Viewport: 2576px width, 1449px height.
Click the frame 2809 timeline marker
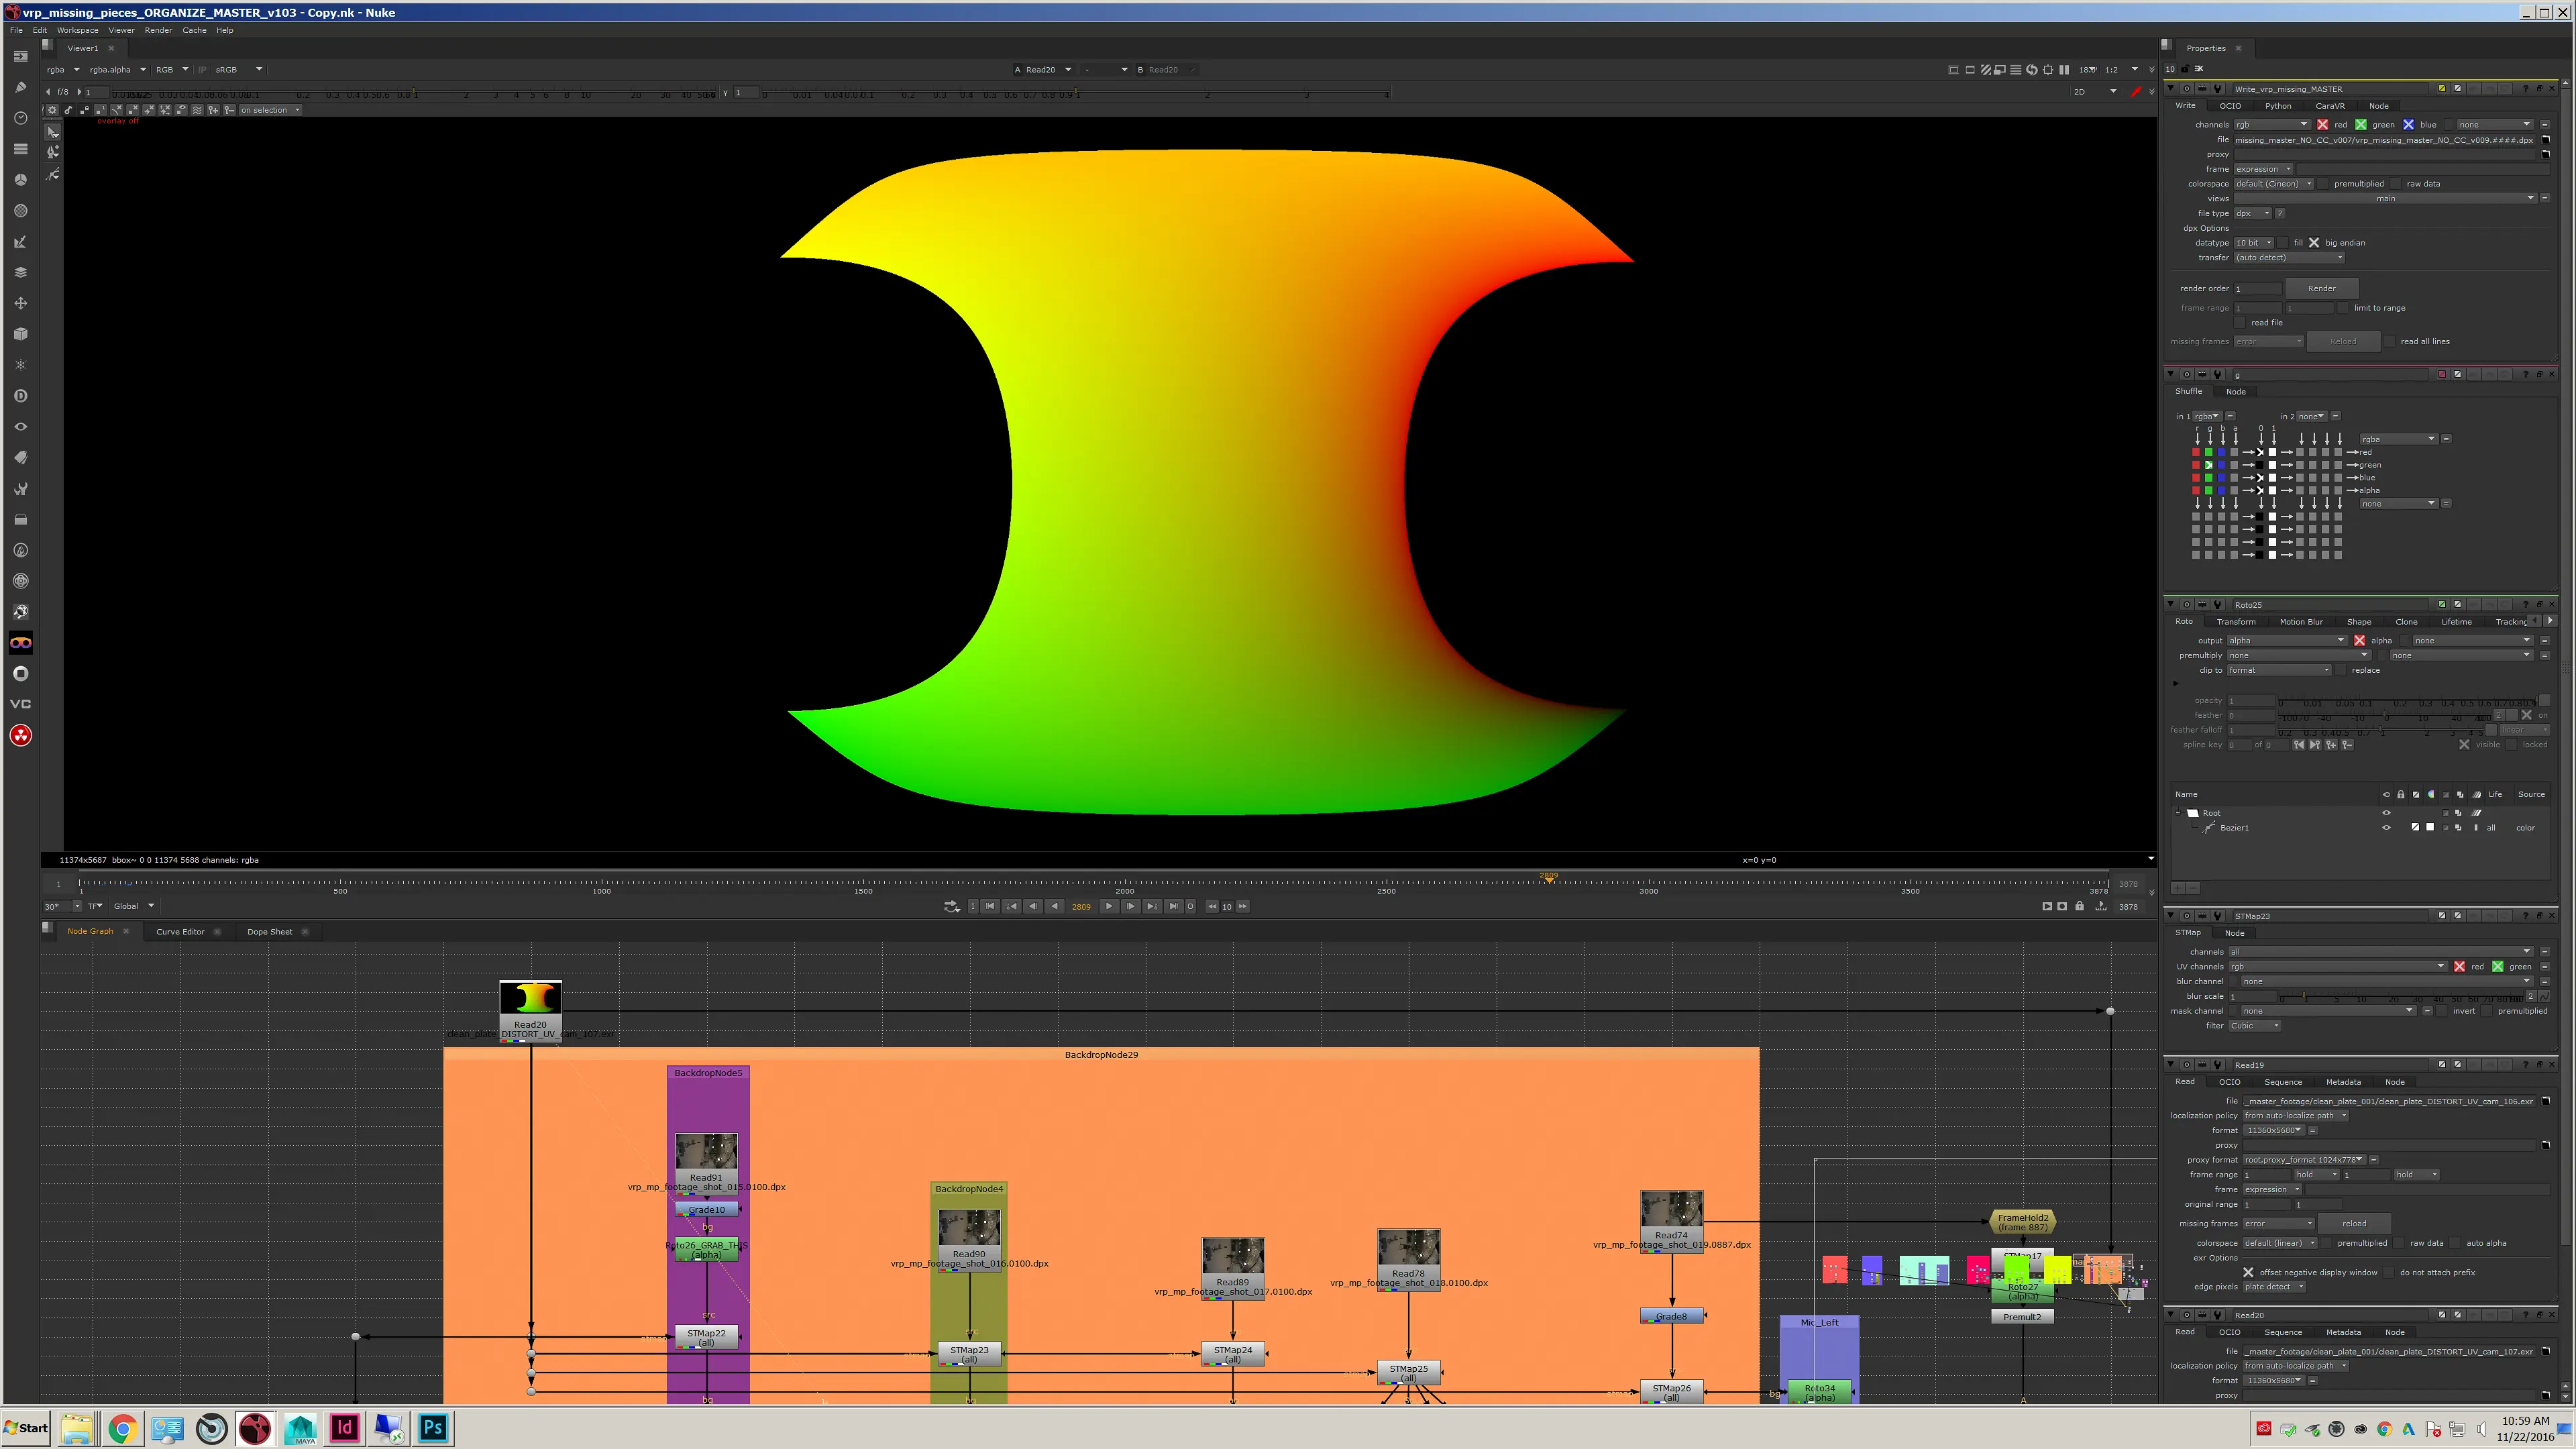pos(1548,877)
